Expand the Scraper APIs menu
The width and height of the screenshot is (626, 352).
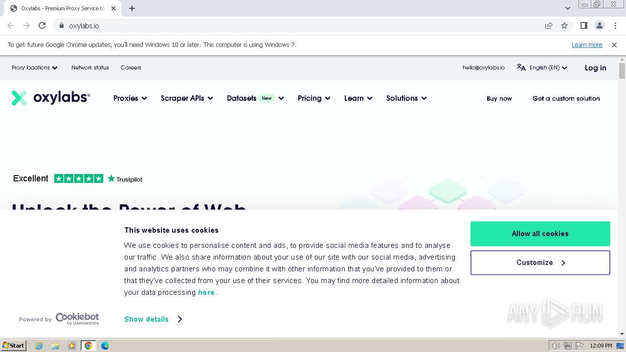187,98
